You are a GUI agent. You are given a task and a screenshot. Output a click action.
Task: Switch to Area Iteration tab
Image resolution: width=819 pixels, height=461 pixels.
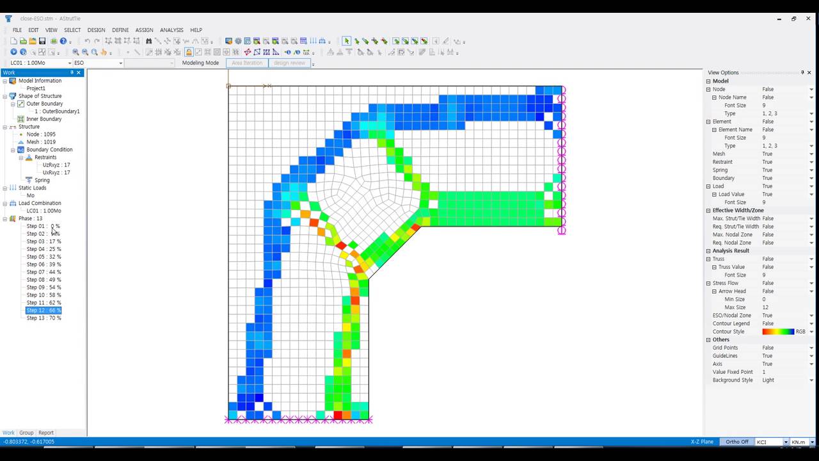[247, 63]
